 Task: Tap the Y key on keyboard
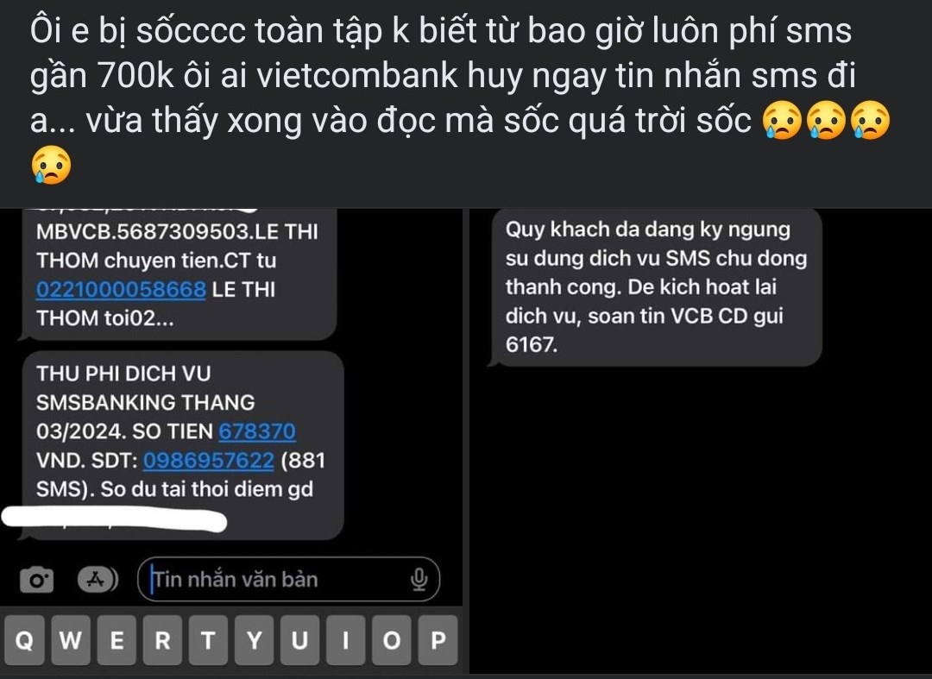(x=255, y=640)
